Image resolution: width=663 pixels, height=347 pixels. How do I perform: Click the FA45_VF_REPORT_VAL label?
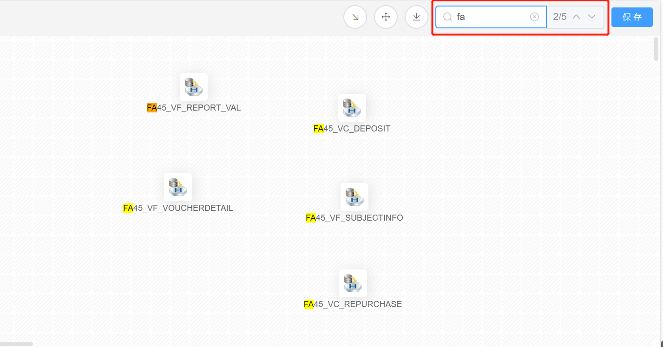point(194,108)
